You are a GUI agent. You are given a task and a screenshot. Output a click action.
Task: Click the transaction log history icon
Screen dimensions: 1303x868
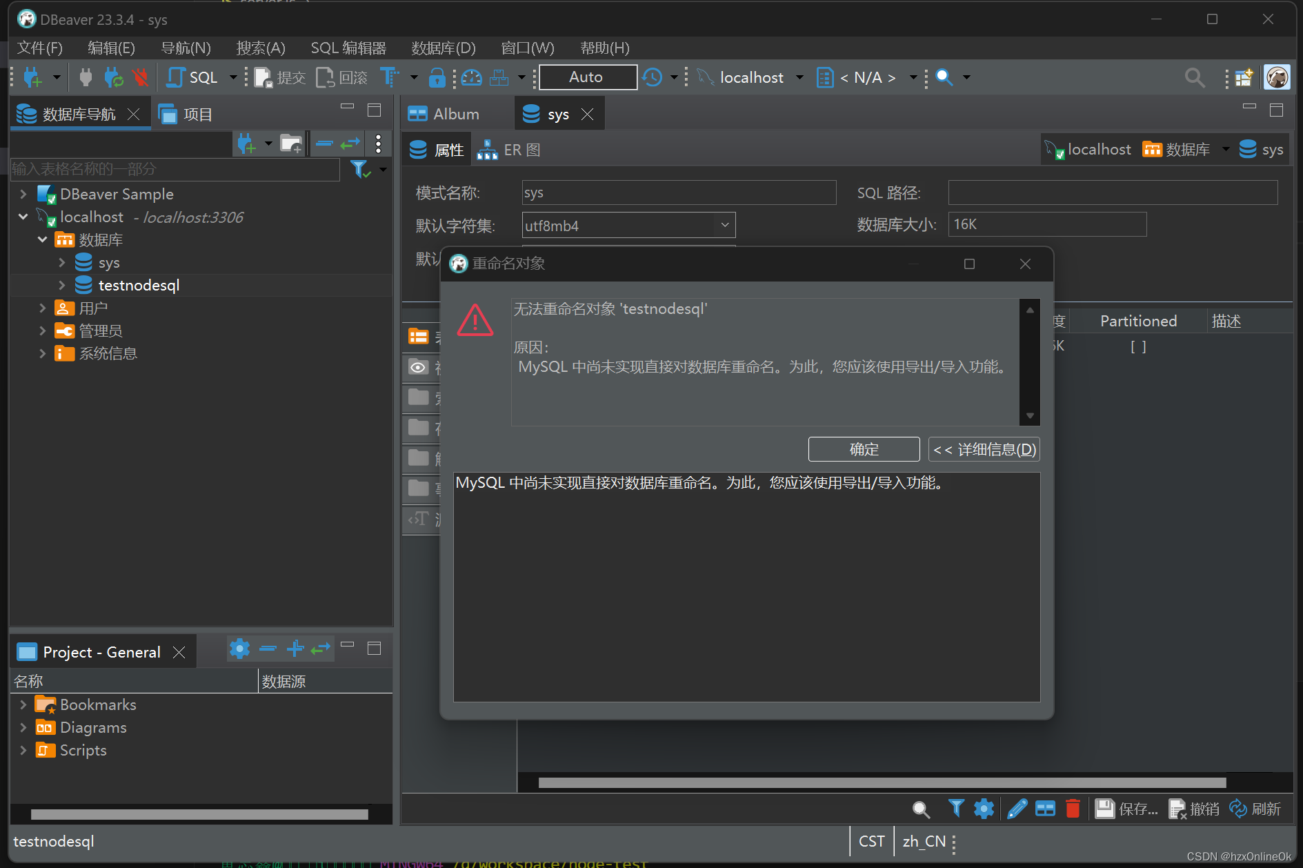pyautogui.click(x=653, y=77)
